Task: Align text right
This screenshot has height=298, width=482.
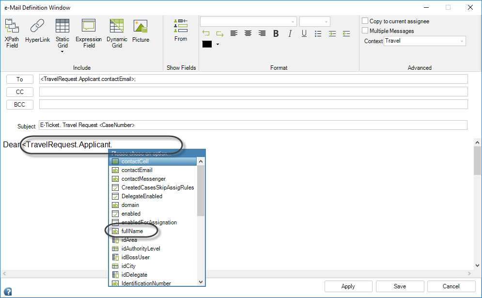Action: [262, 33]
